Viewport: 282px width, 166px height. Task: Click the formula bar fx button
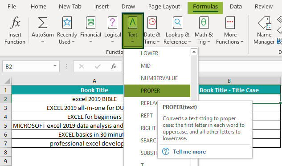pyautogui.click(x=113, y=66)
